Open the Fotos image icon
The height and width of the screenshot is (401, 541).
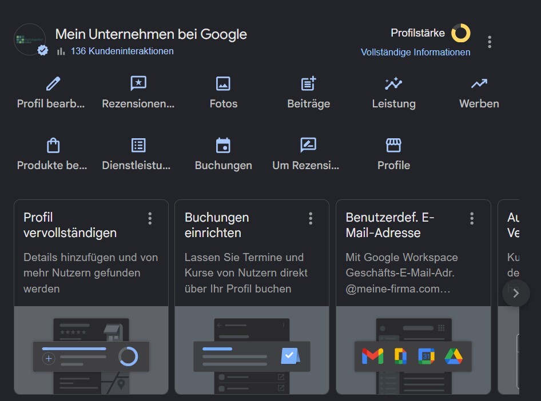(x=223, y=84)
